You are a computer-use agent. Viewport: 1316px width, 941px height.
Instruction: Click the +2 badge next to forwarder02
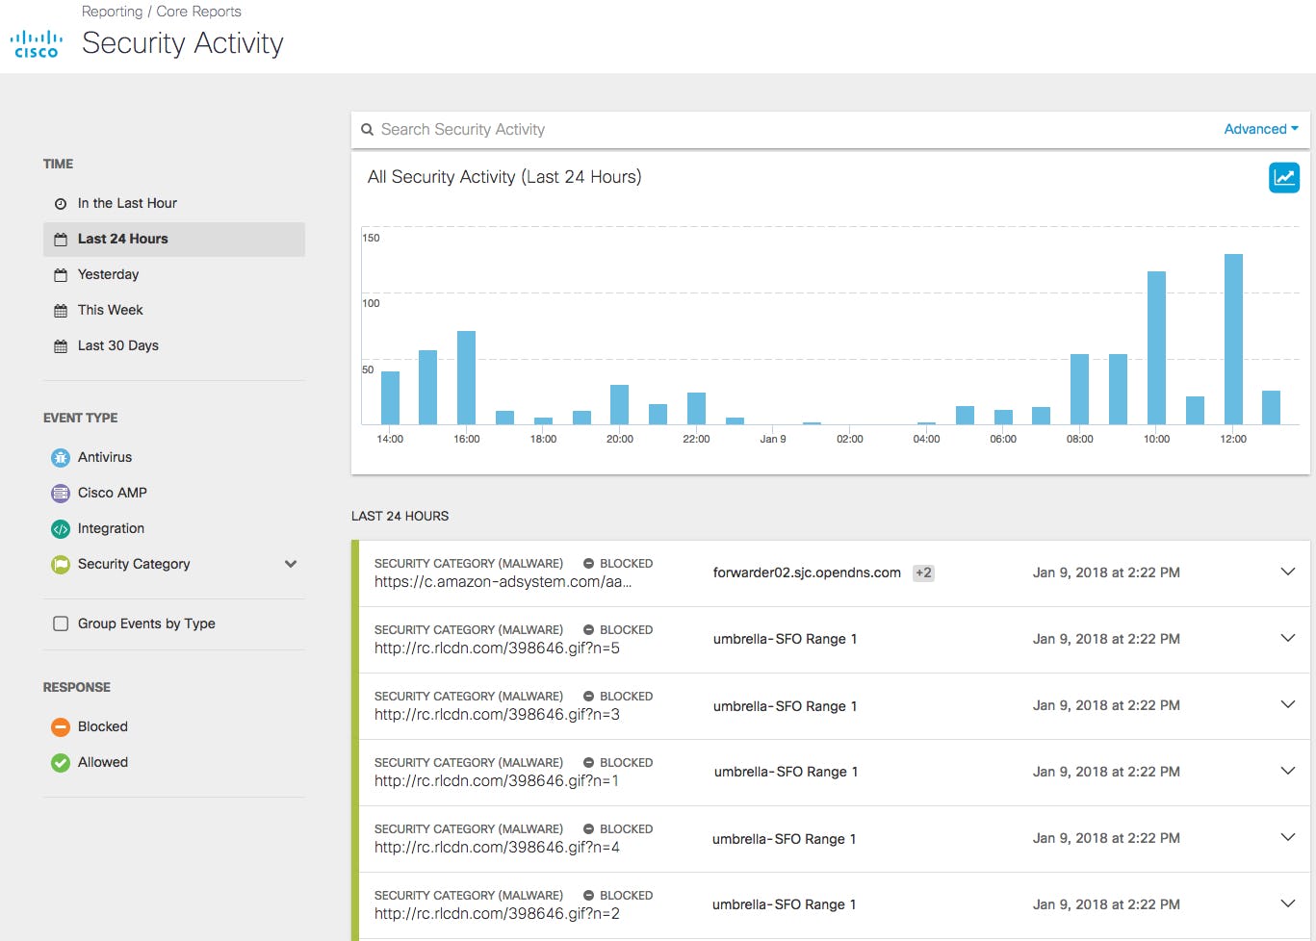[923, 572]
